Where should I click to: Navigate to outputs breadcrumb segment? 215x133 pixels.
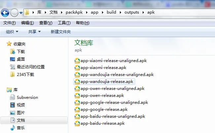[x=132, y=12]
